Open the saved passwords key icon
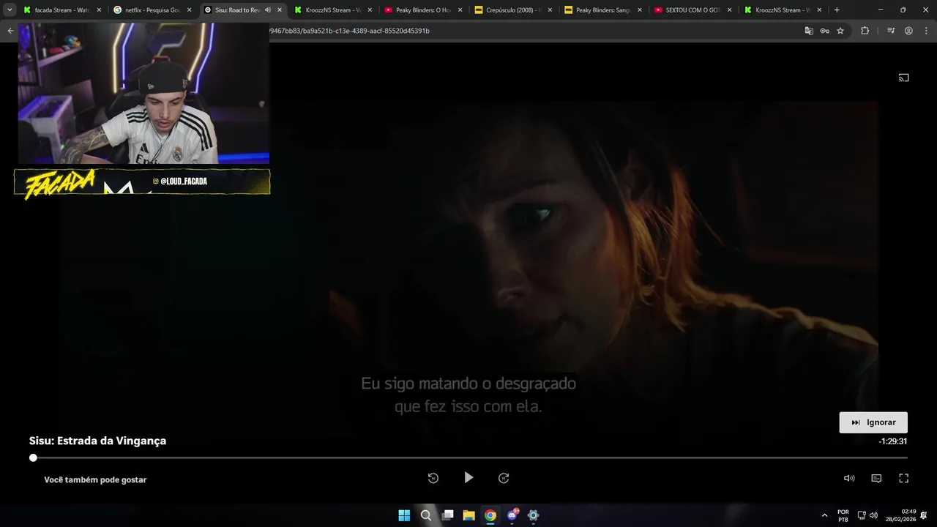 (x=824, y=31)
